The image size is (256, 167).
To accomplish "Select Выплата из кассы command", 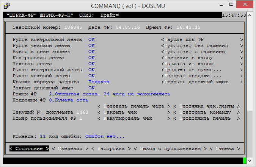I will 202,64.
